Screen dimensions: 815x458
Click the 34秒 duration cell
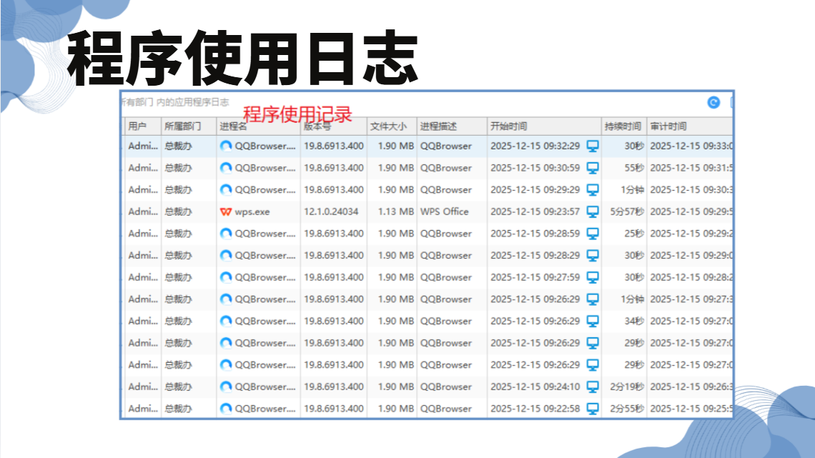pyautogui.click(x=634, y=322)
